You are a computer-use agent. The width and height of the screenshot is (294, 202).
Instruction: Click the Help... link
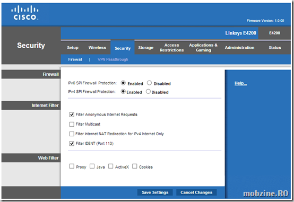(x=240, y=83)
